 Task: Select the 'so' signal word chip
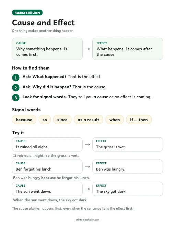coord(45,120)
